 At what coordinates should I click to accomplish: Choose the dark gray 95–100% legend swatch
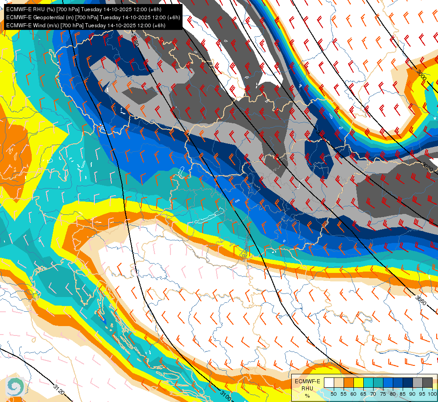[x=427, y=382]
